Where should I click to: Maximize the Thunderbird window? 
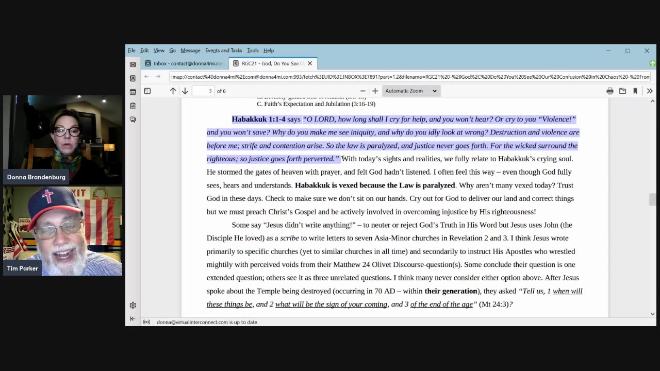click(x=628, y=50)
